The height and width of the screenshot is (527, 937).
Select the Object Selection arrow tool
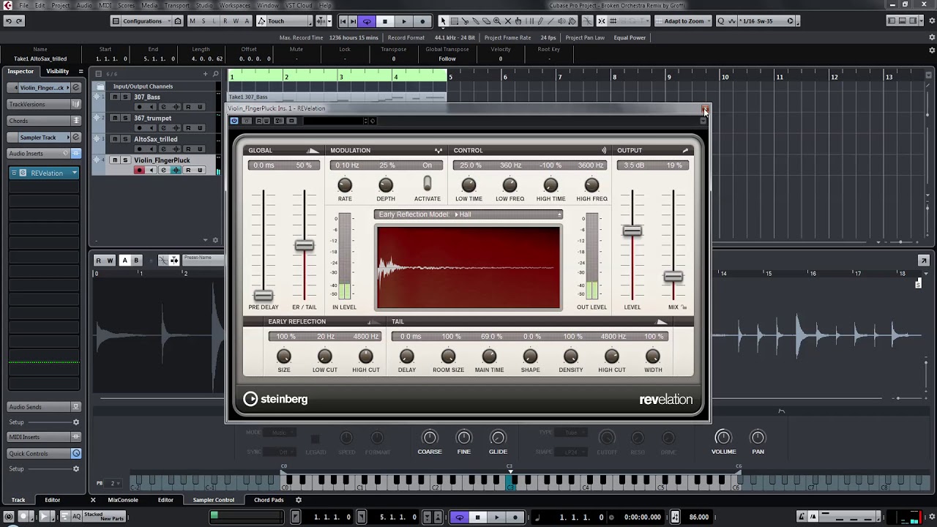(443, 21)
